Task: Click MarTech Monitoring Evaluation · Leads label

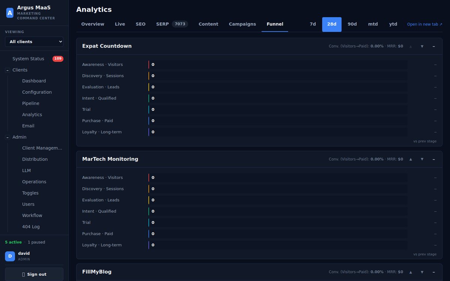Action: pyautogui.click(x=101, y=200)
